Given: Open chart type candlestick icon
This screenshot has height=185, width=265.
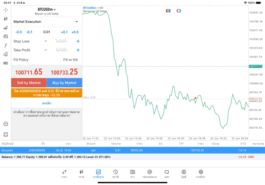Looking at the screenshot, I should [x=6, y=19].
